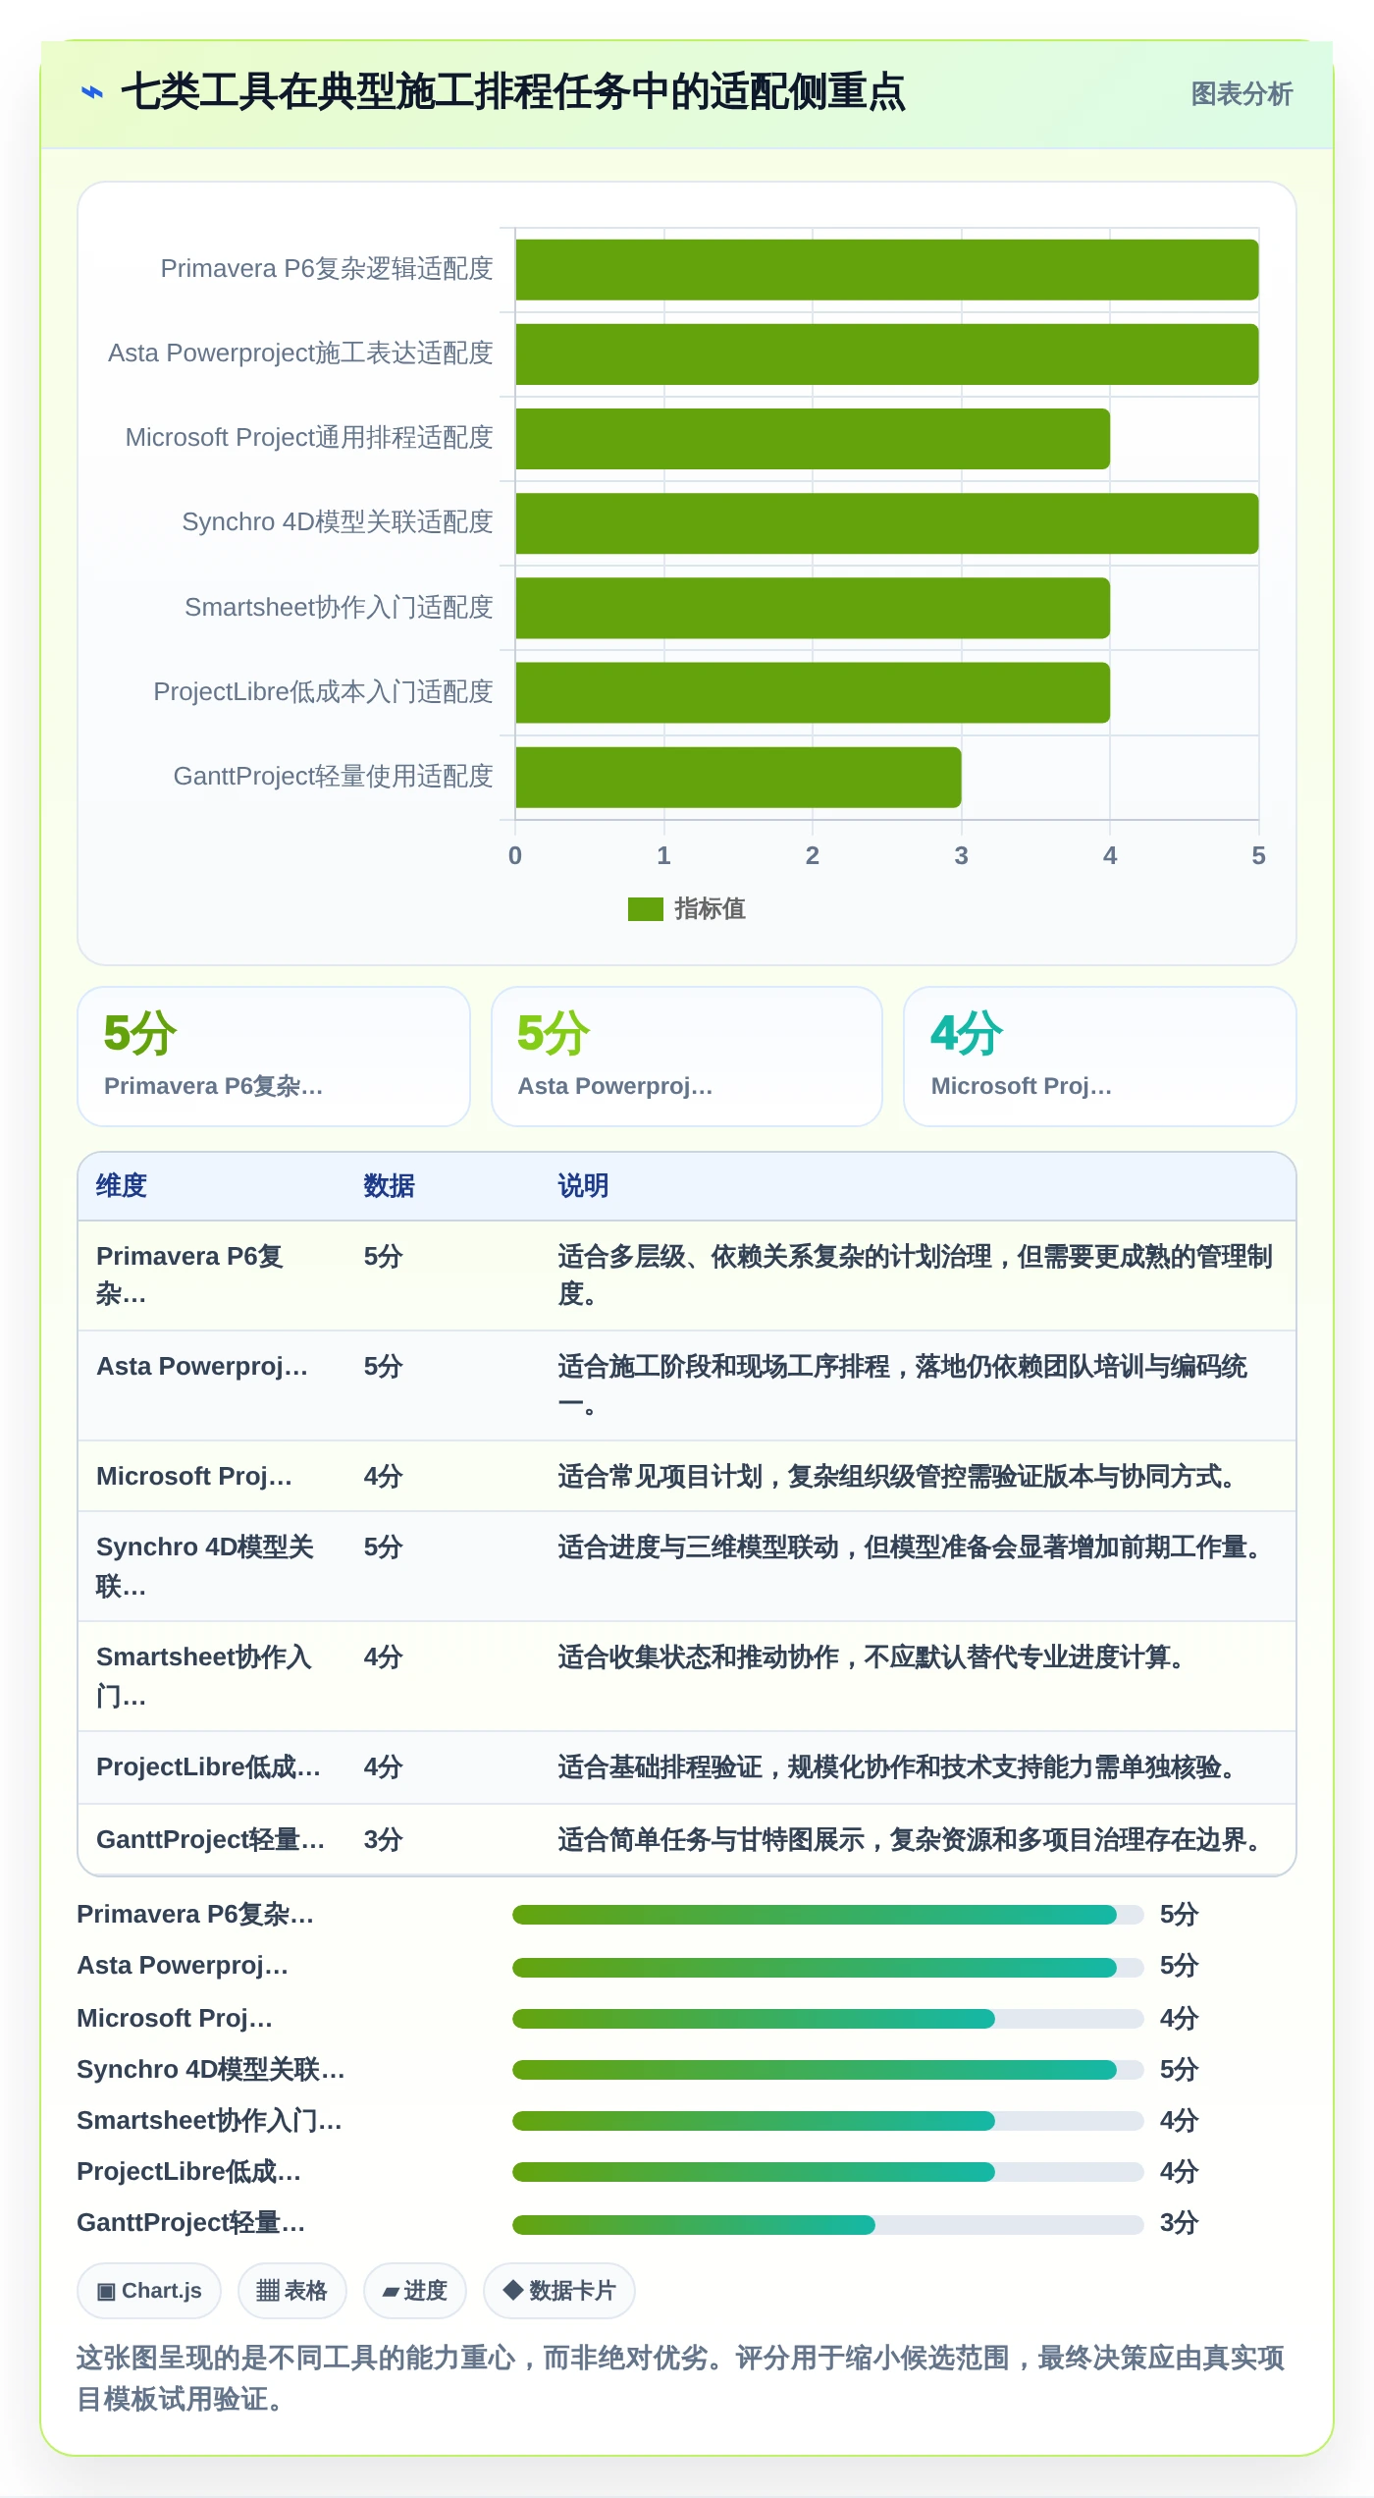
Task: Select the 进度 tag chip
Action: pos(415,2291)
